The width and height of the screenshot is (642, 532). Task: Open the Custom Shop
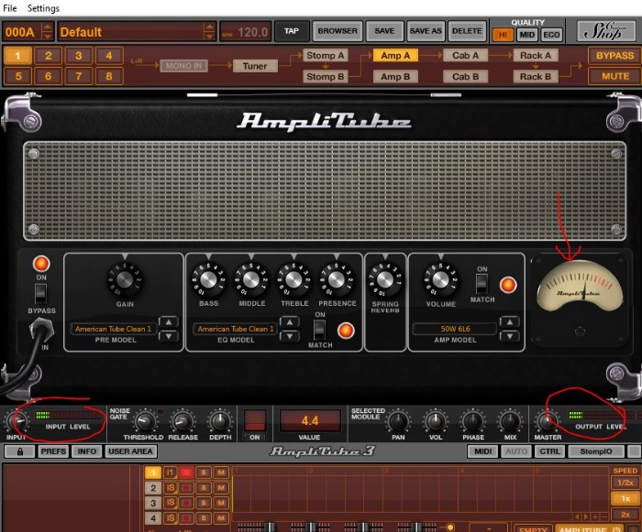pos(605,31)
